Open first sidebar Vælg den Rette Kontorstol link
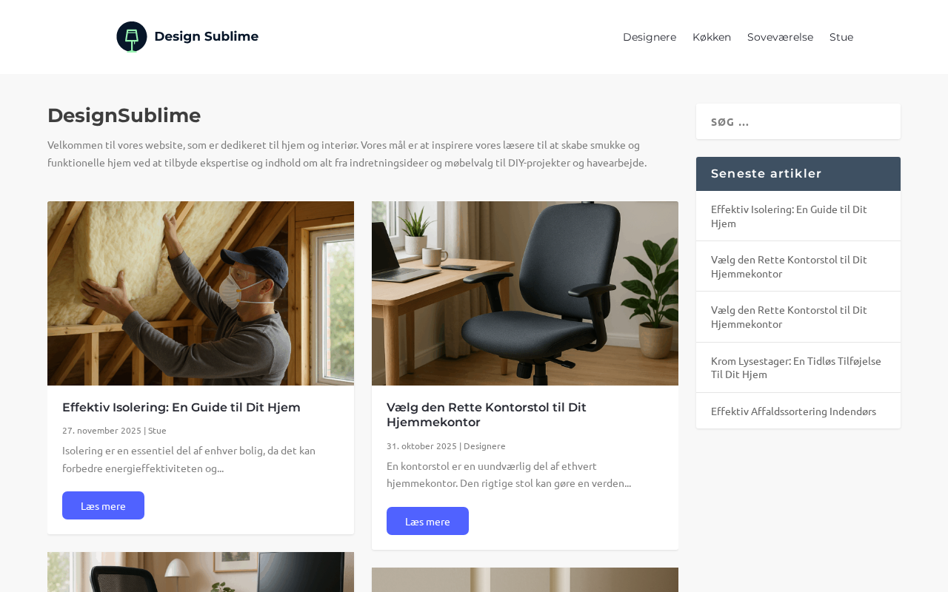The height and width of the screenshot is (592, 948). coord(789,266)
